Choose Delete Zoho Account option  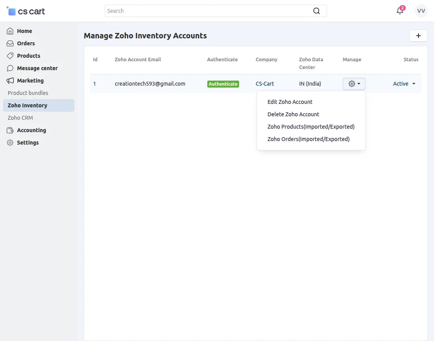[293, 114]
